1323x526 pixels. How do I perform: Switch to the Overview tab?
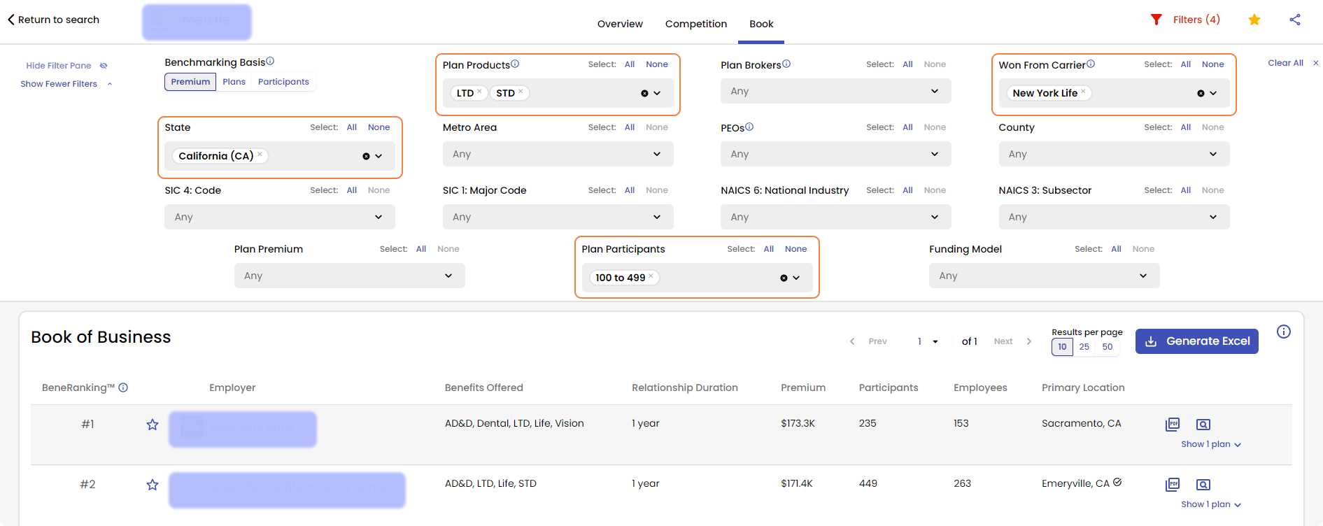pos(620,24)
